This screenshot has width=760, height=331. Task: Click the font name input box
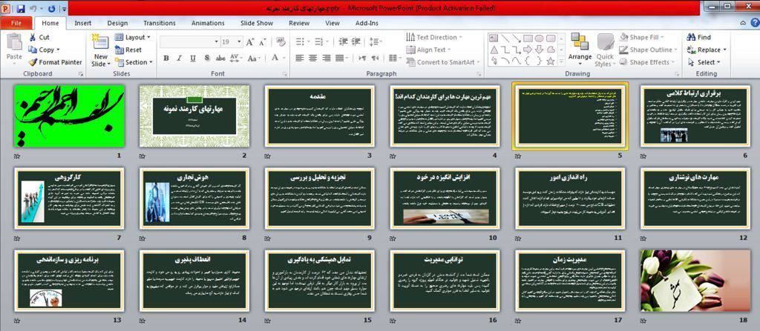point(189,42)
